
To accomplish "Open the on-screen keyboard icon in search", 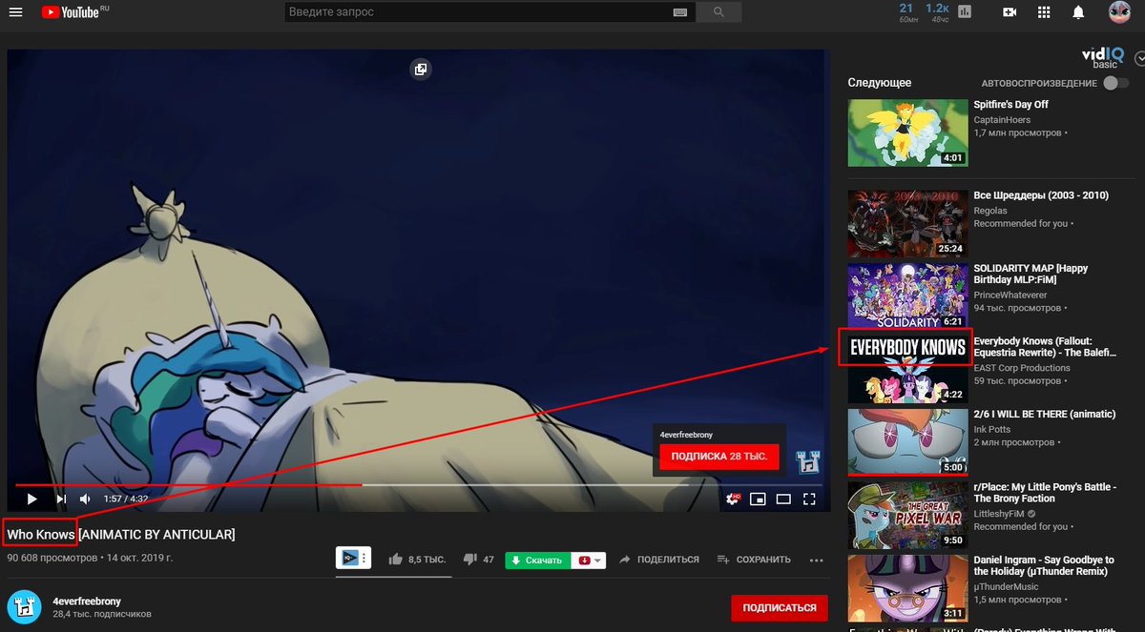I will tap(680, 12).
